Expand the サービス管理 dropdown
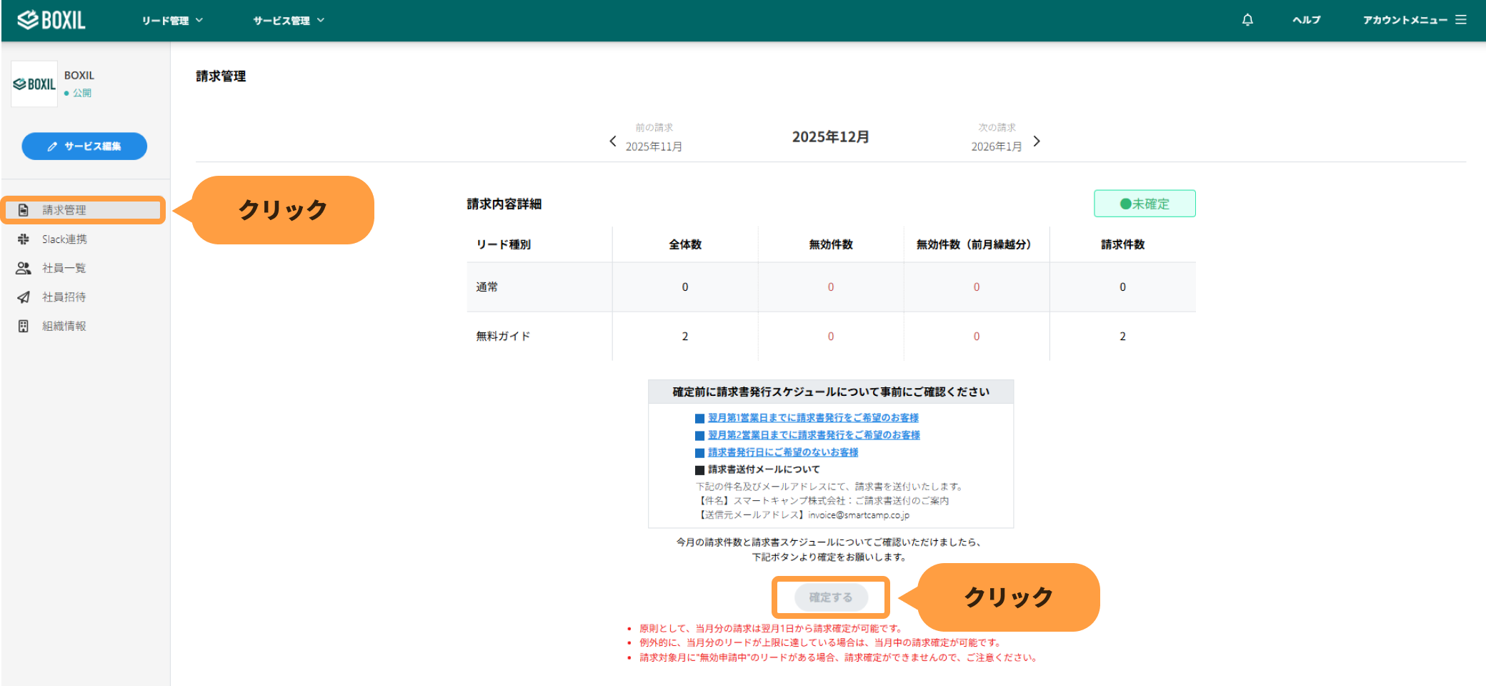Image resolution: width=1486 pixels, height=686 pixels. [288, 20]
